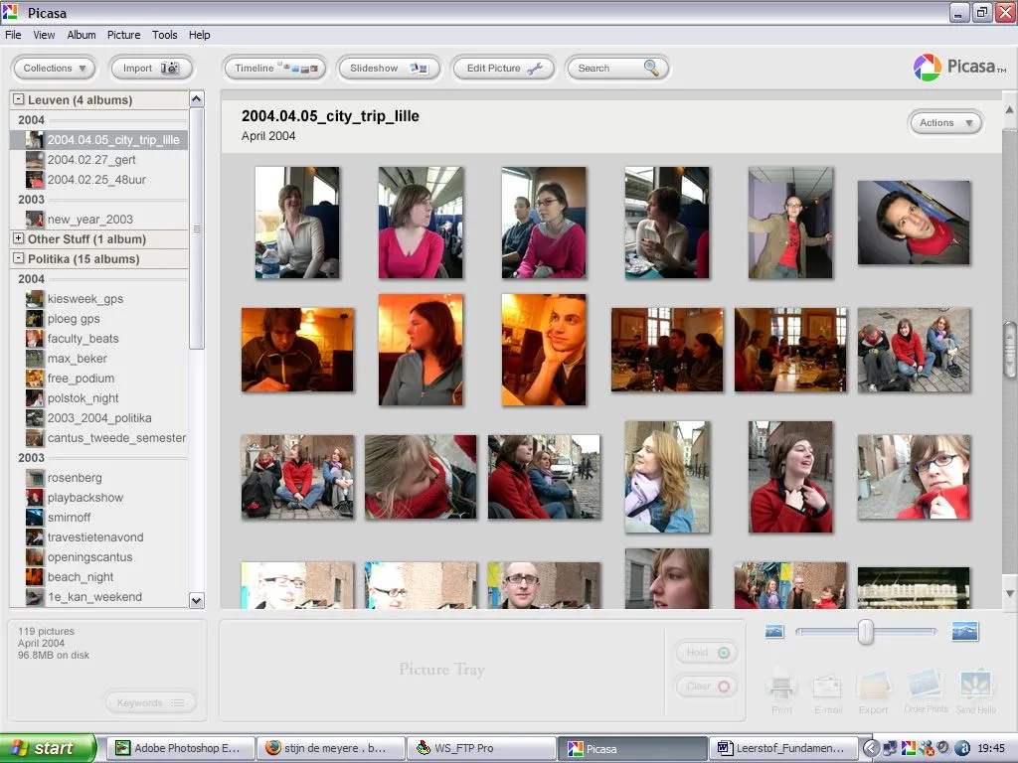Collapse the Politika collection
Image resolution: width=1018 pixels, height=763 pixels.
(x=19, y=258)
